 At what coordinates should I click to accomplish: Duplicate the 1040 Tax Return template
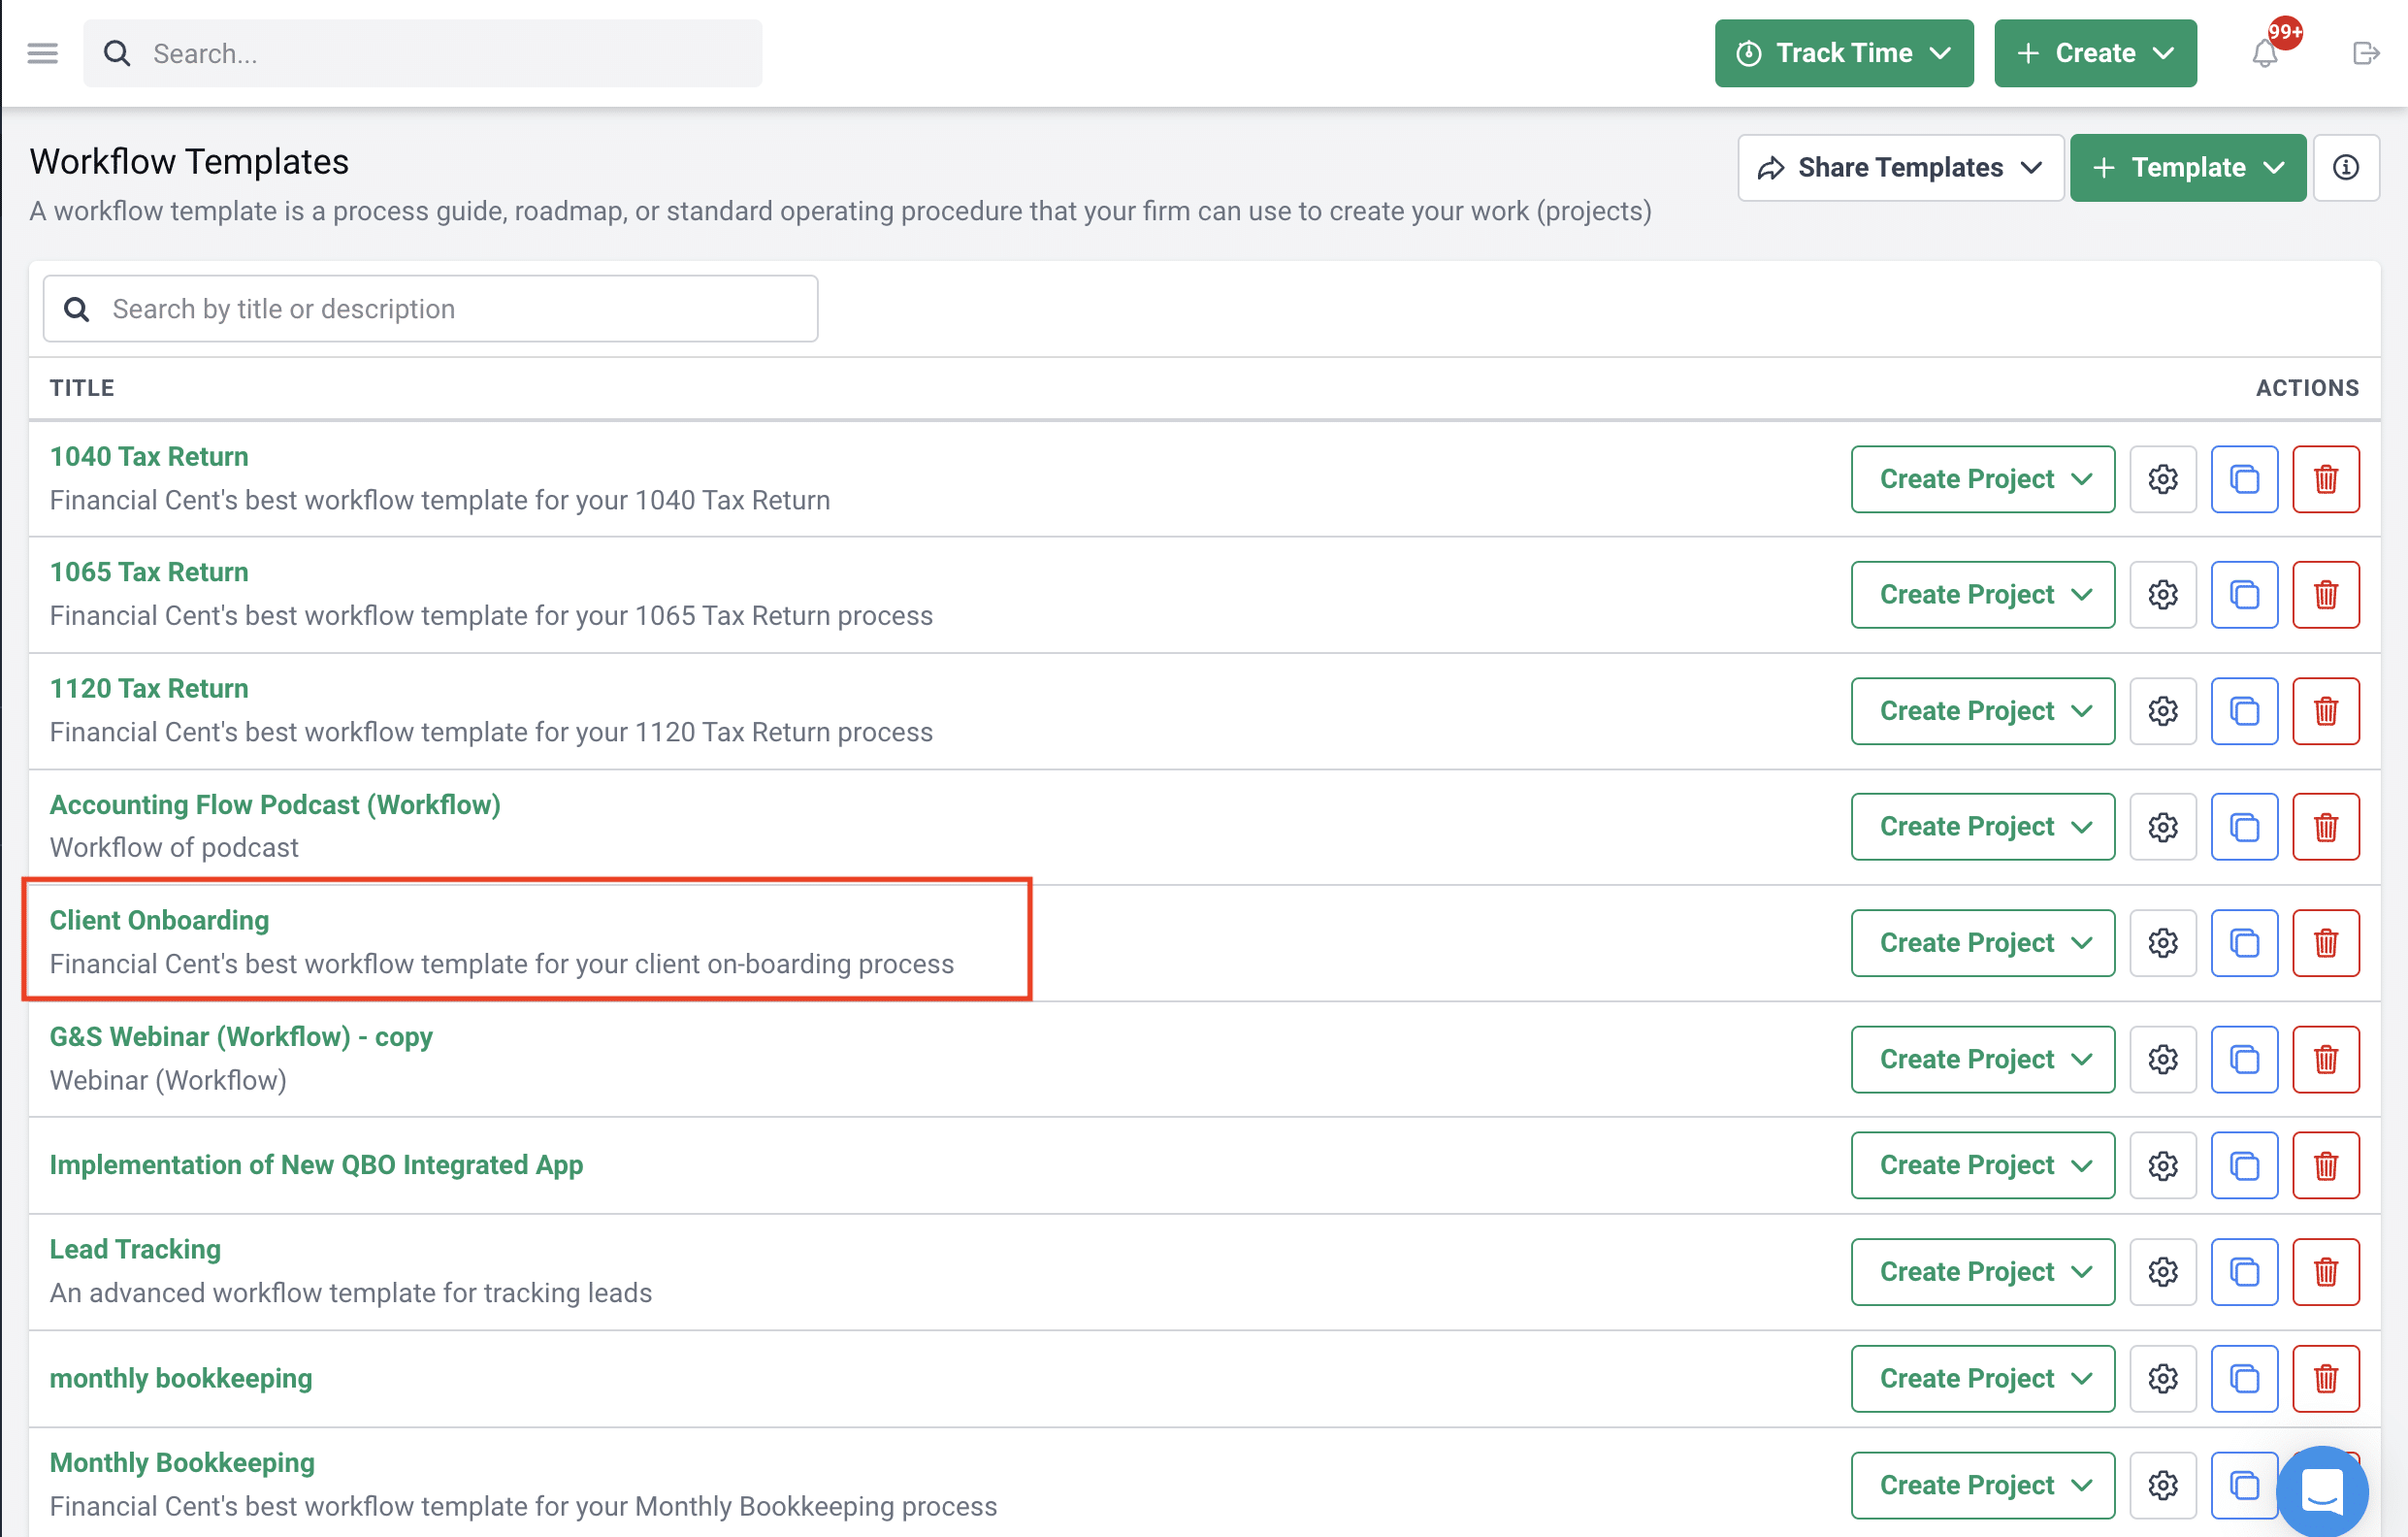point(2244,479)
